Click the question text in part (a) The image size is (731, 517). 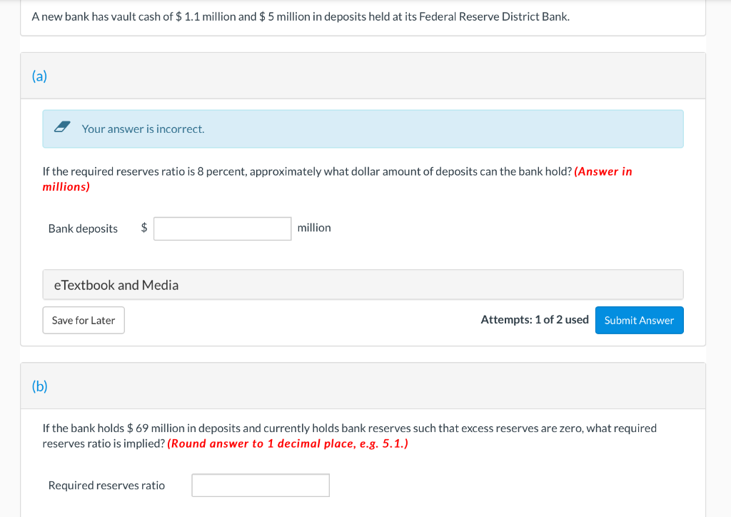(x=286, y=171)
